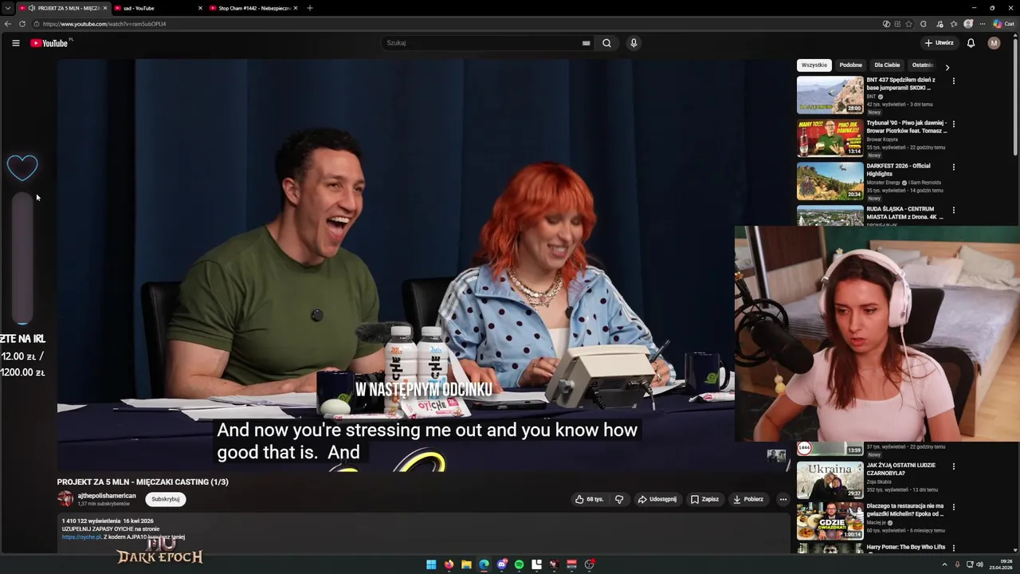Open the oyiche.pl description link
1020x574 pixels.
[82, 537]
